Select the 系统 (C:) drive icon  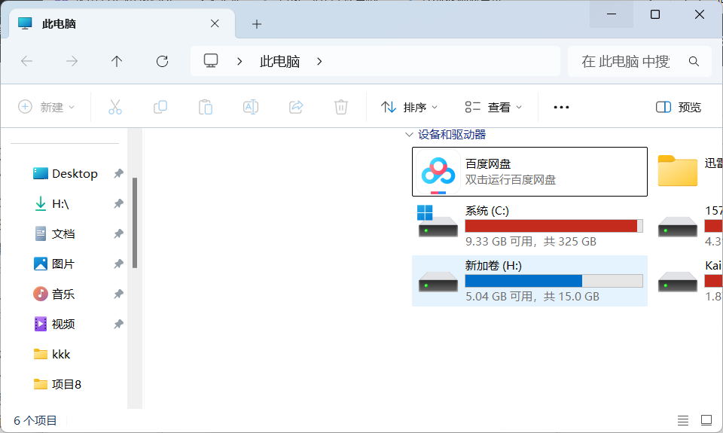[438, 221]
